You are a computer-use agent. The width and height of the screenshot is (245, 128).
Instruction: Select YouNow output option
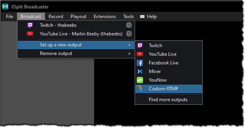click(169, 80)
